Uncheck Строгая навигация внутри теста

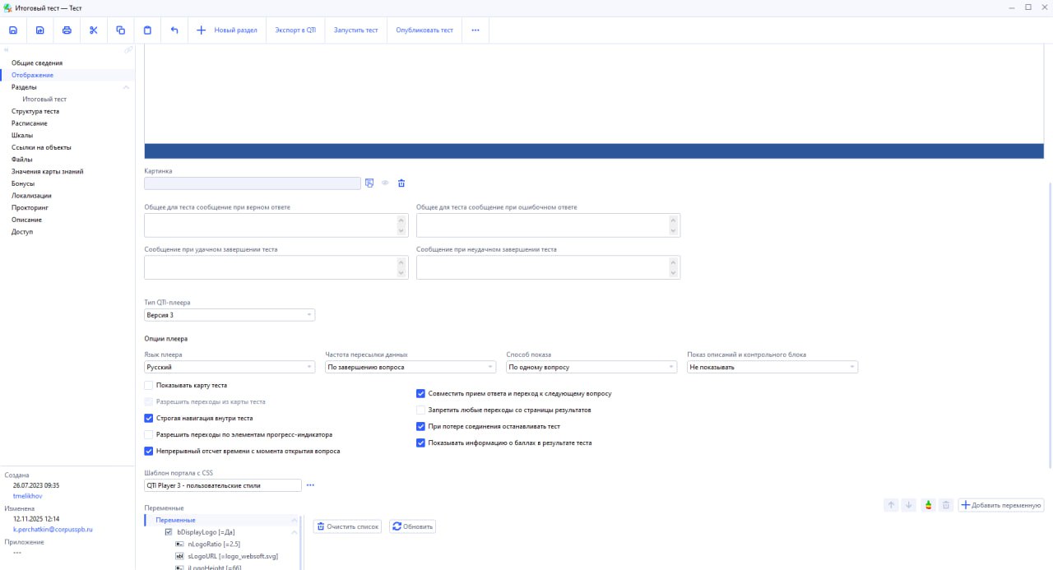149,418
